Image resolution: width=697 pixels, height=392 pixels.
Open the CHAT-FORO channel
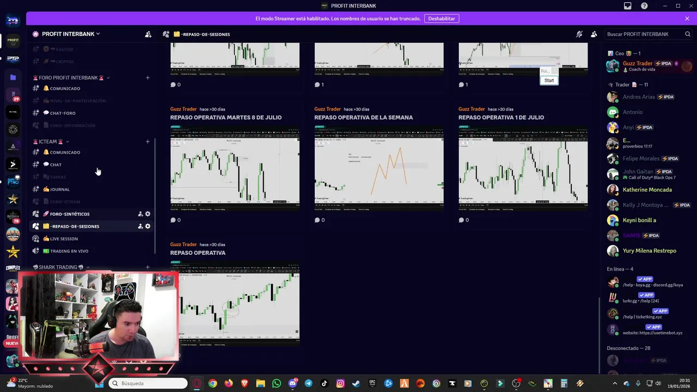91,113
